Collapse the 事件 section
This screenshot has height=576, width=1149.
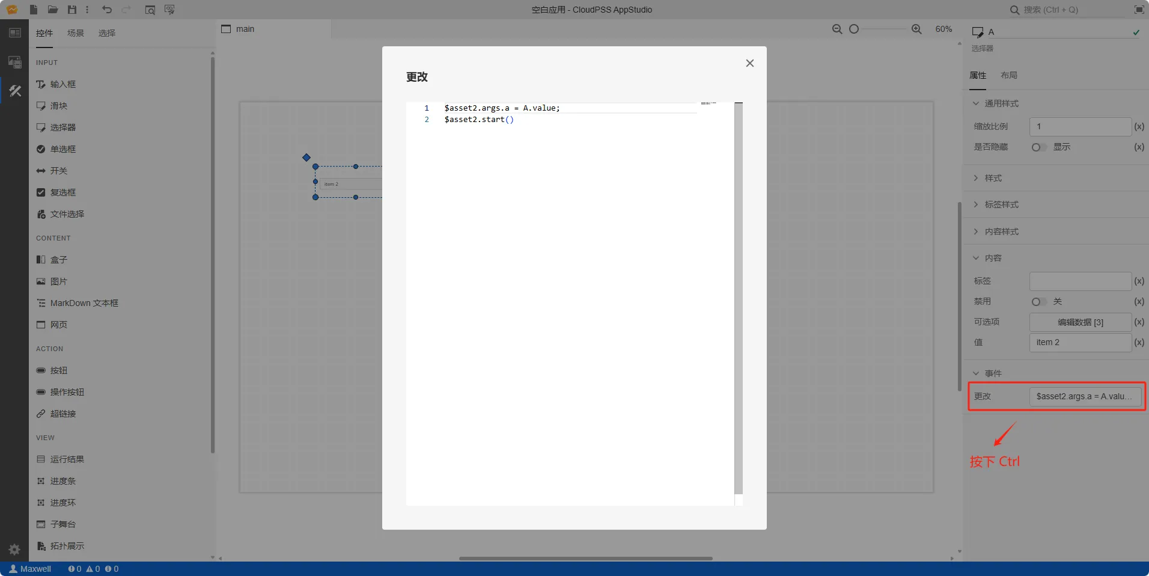point(993,373)
